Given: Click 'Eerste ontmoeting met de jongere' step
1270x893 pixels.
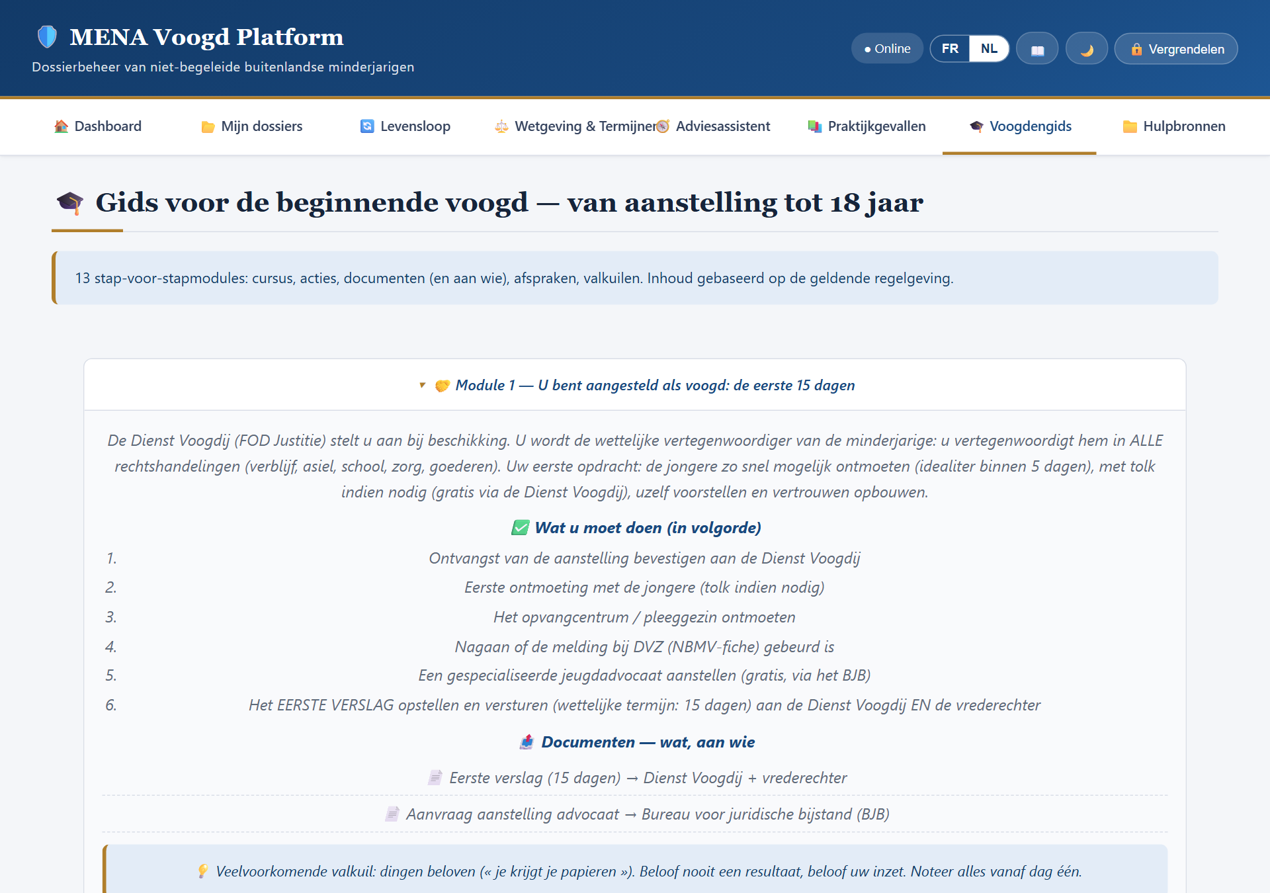Looking at the screenshot, I should (x=644, y=587).
